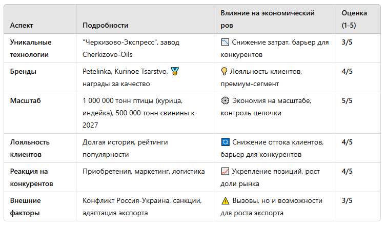Select the Уникальные технологии row label

31,49
